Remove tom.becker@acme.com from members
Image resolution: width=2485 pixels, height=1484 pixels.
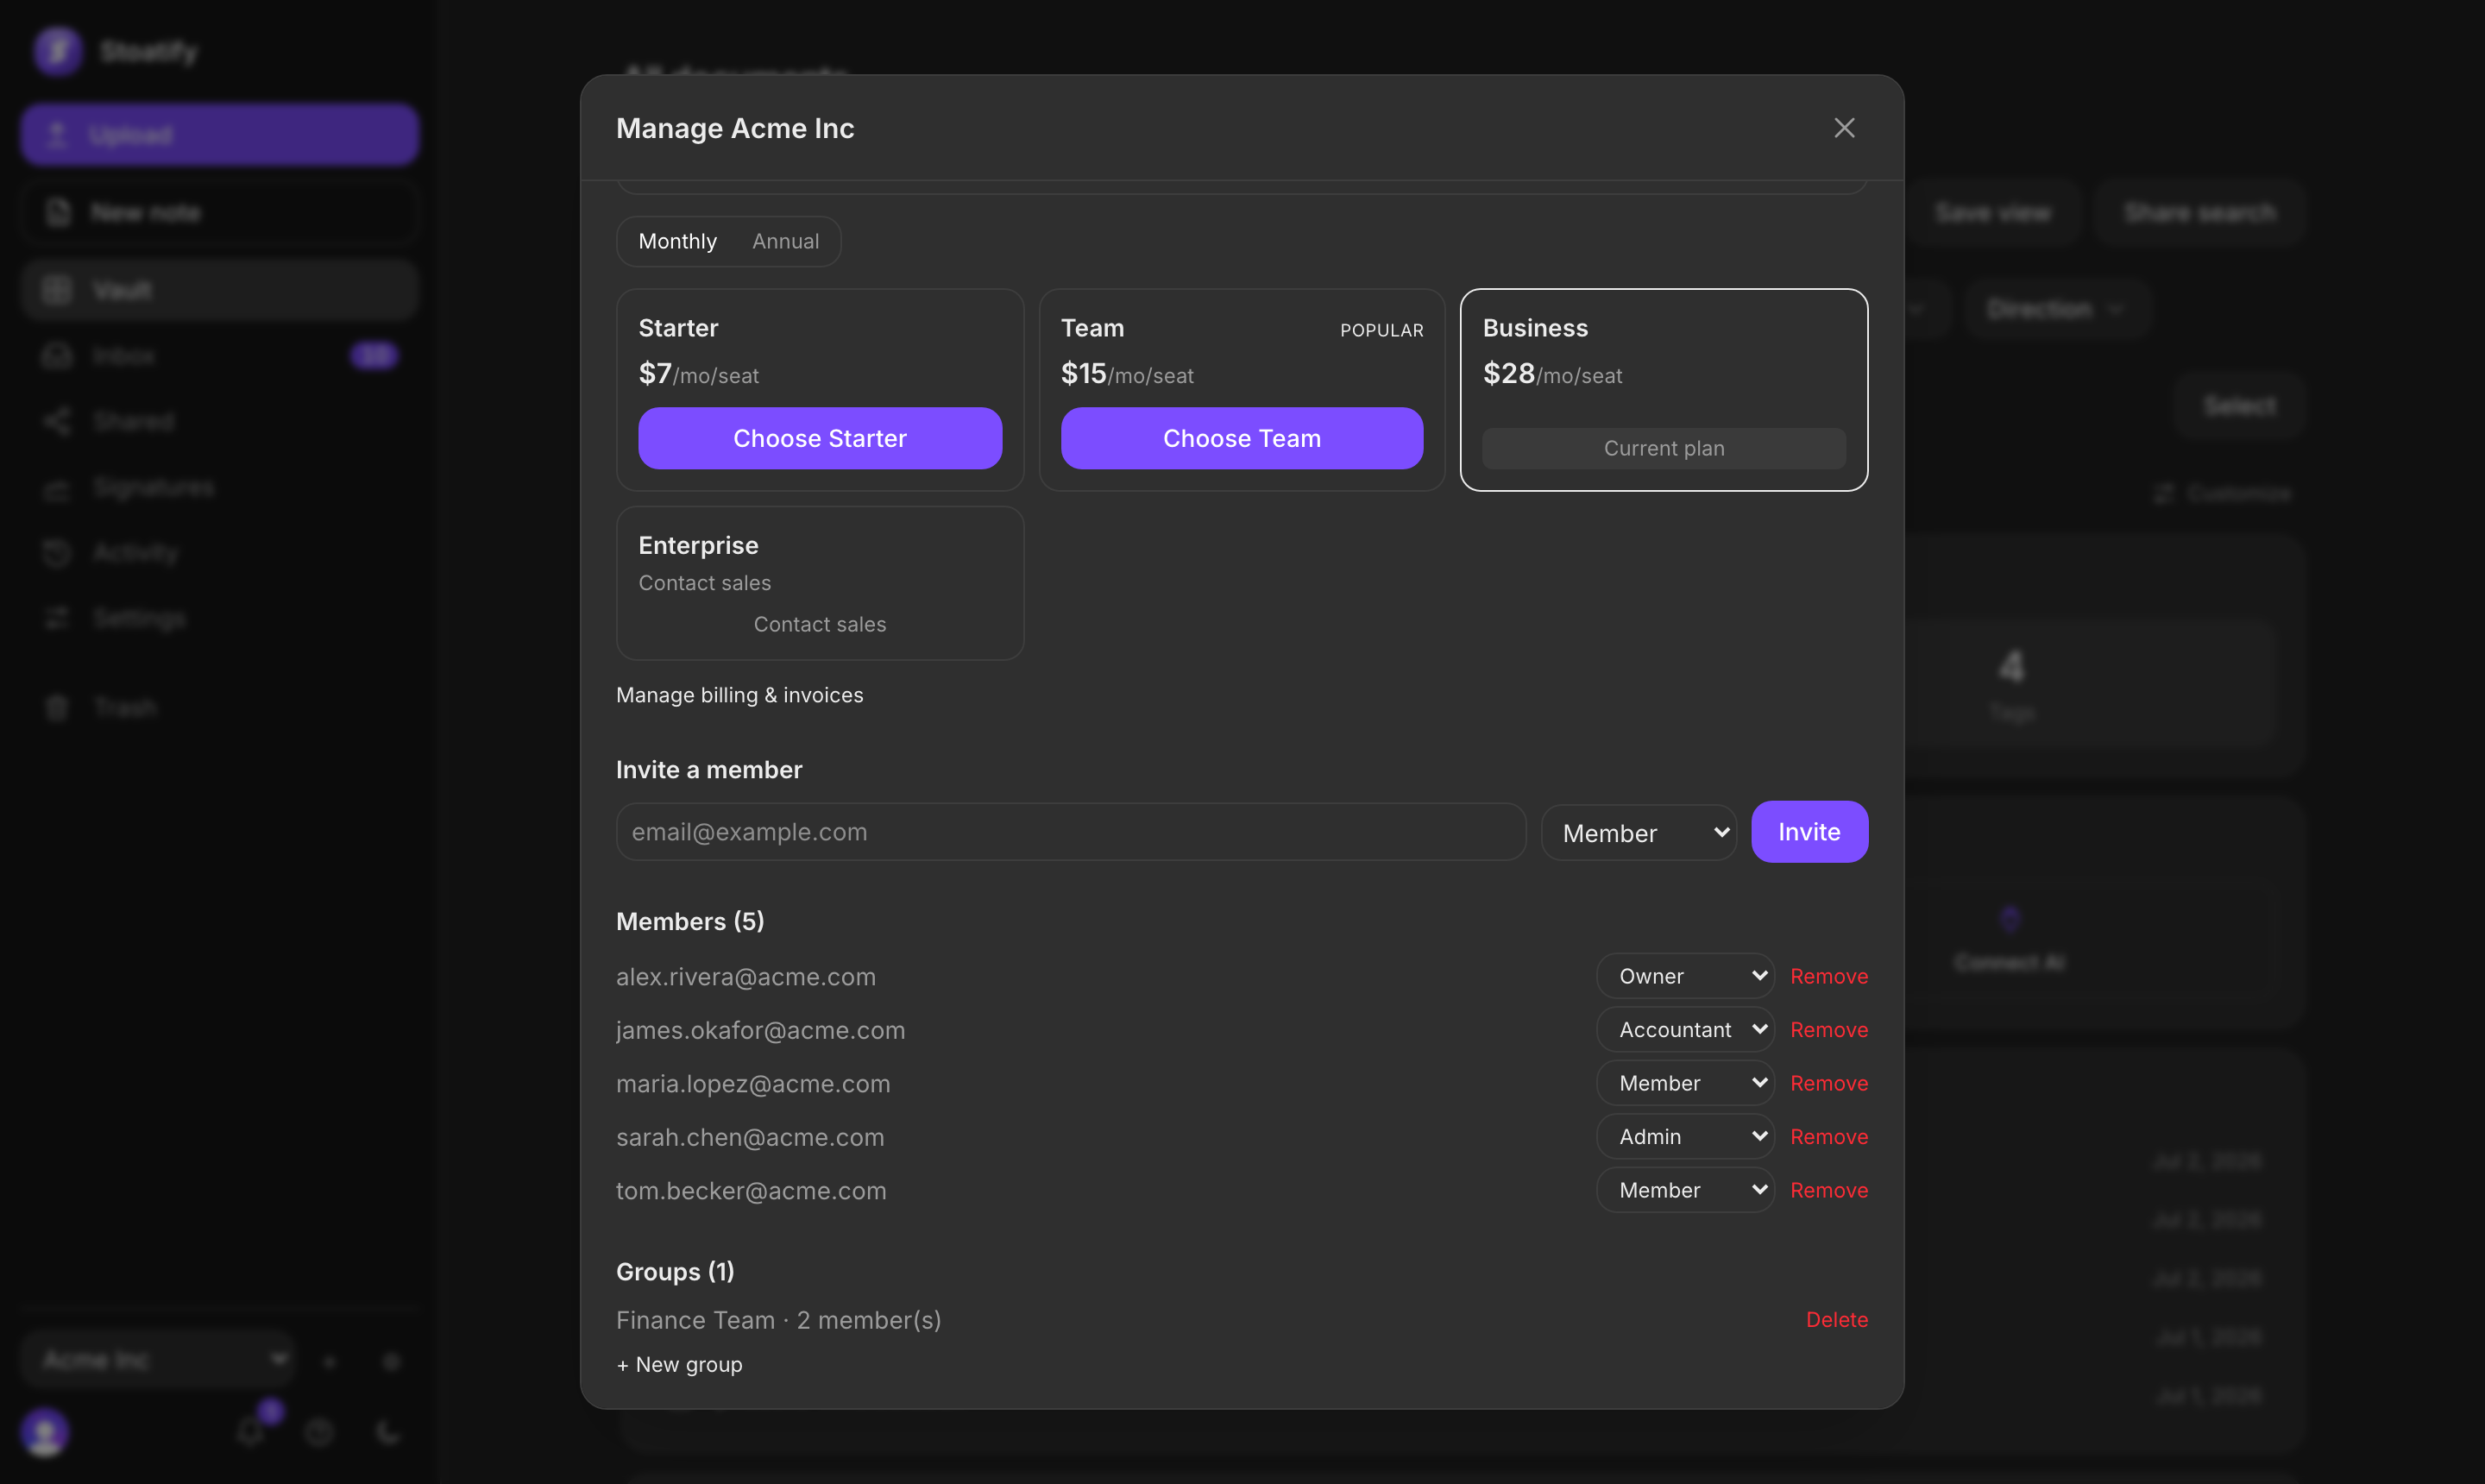point(1829,1190)
